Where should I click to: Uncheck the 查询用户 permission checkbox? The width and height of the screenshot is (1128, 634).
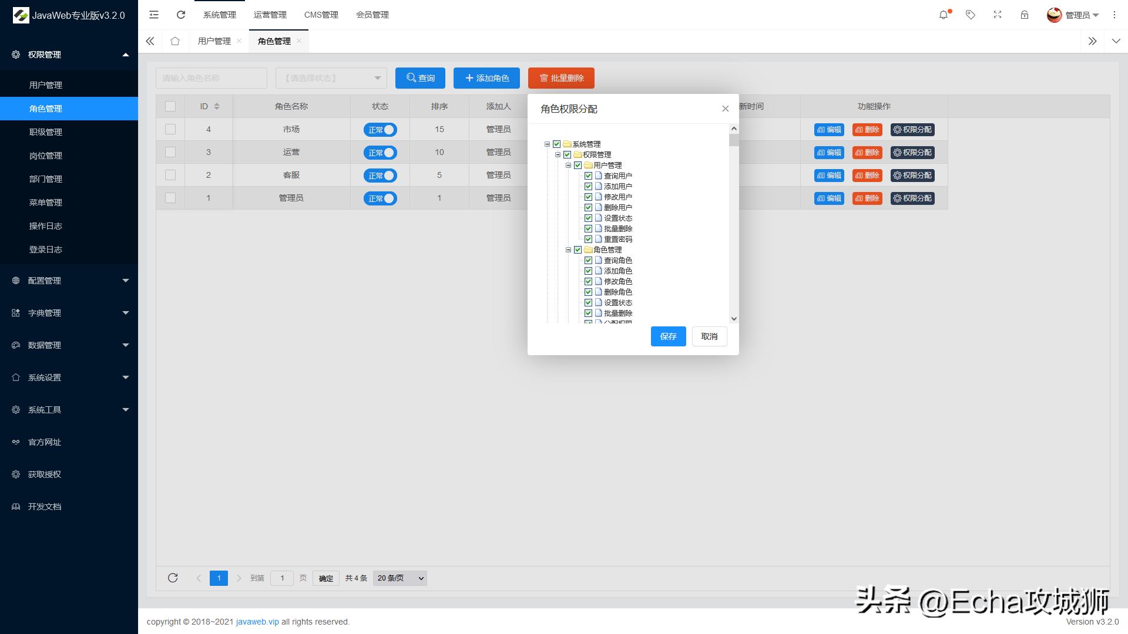click(588, 176)
